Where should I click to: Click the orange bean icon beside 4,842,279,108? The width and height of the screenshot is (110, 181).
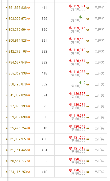(x=29, y=52)
